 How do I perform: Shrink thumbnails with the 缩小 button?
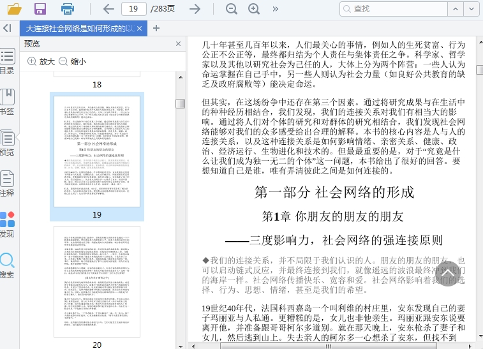click(x=72, y=62)
